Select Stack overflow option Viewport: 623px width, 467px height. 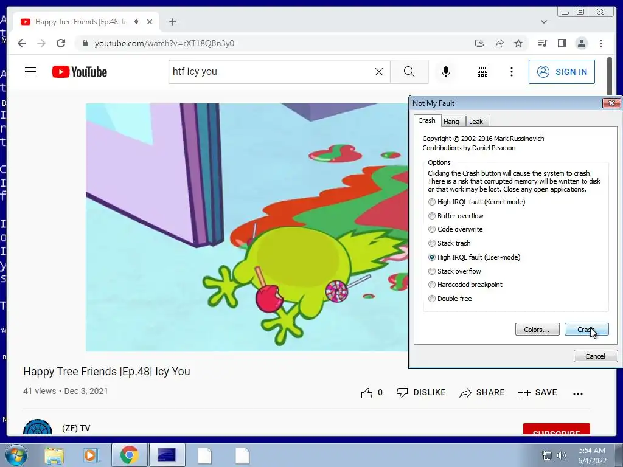click(454, 271)
